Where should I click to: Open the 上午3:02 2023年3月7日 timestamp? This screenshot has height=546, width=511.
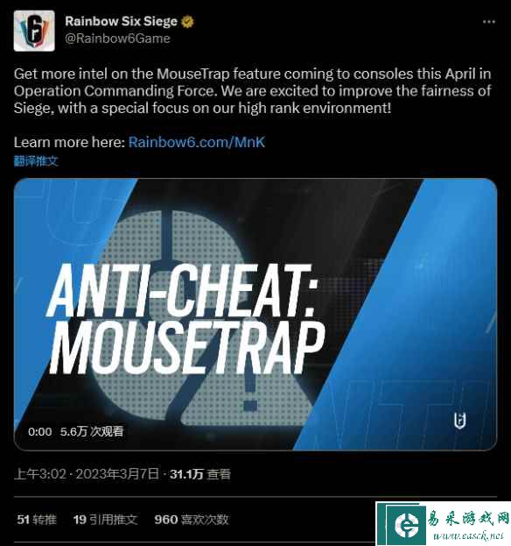pyautogui.click(x=87, y=474)
